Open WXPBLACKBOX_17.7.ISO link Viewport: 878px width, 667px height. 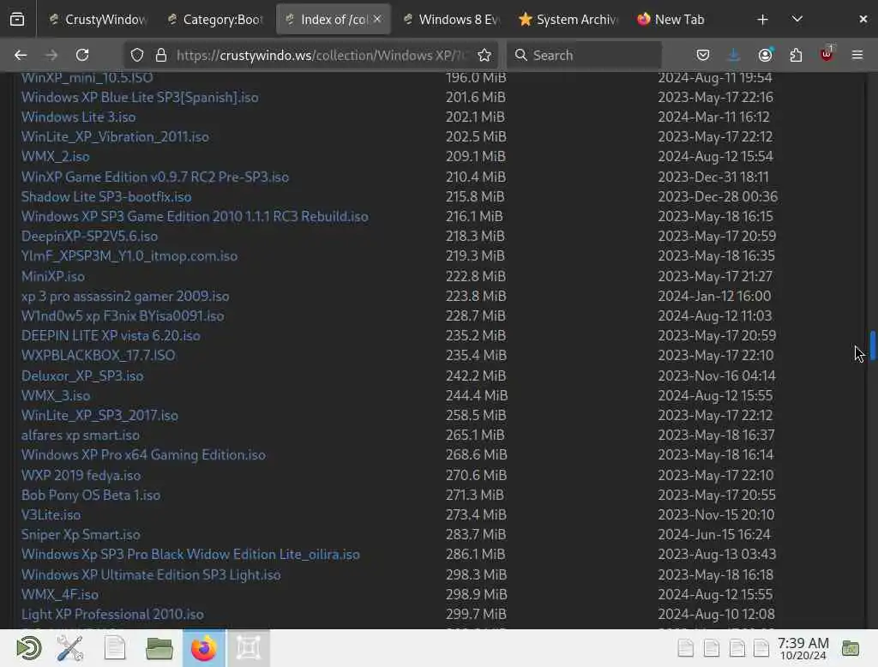tap(98, 355)
